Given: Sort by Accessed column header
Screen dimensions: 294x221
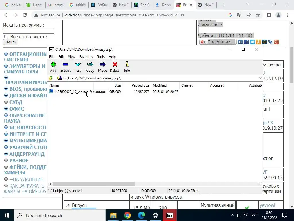Looking at the screenshot, I should click(x=223, y=85).
